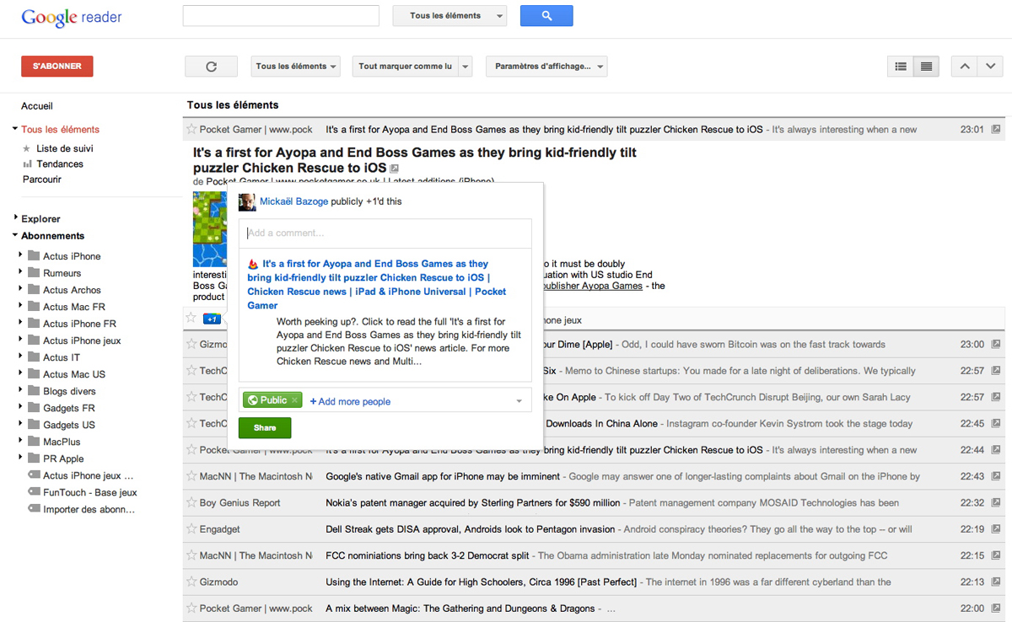
Task: Select the Gadgets FR folder label
Action: pos(69,408)
